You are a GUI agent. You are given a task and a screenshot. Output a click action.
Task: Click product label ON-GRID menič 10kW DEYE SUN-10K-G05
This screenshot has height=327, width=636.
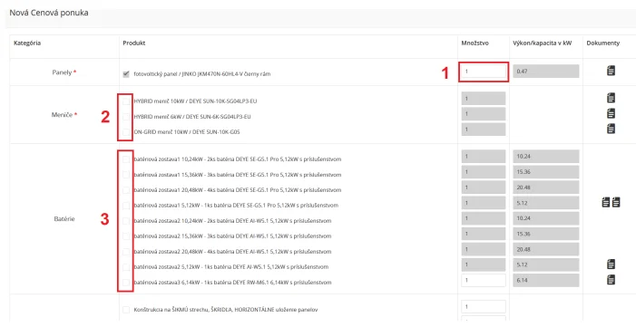(187, 131)
